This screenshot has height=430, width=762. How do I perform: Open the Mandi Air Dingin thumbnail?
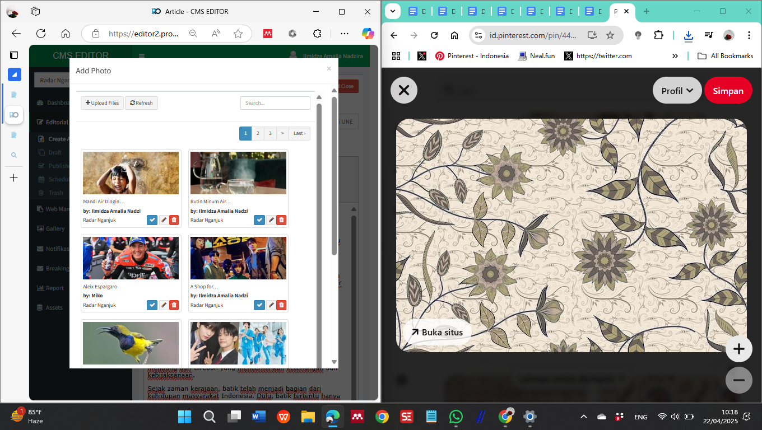tap(131, 173)
